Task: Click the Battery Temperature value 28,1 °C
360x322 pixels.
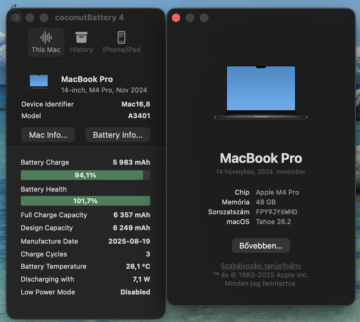Action: click(138, 266)
